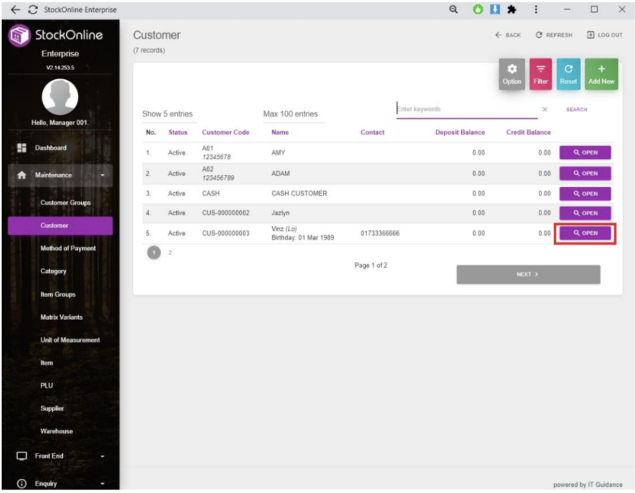The image size is (635, 493).
Task: Click the Option gear icon button
Action: 512,74
